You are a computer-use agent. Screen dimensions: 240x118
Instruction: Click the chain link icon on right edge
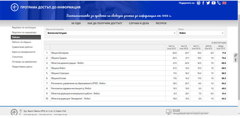tap(236, 55)
